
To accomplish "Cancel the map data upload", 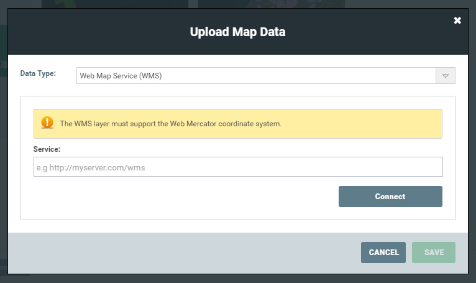I will pos(383,253).
